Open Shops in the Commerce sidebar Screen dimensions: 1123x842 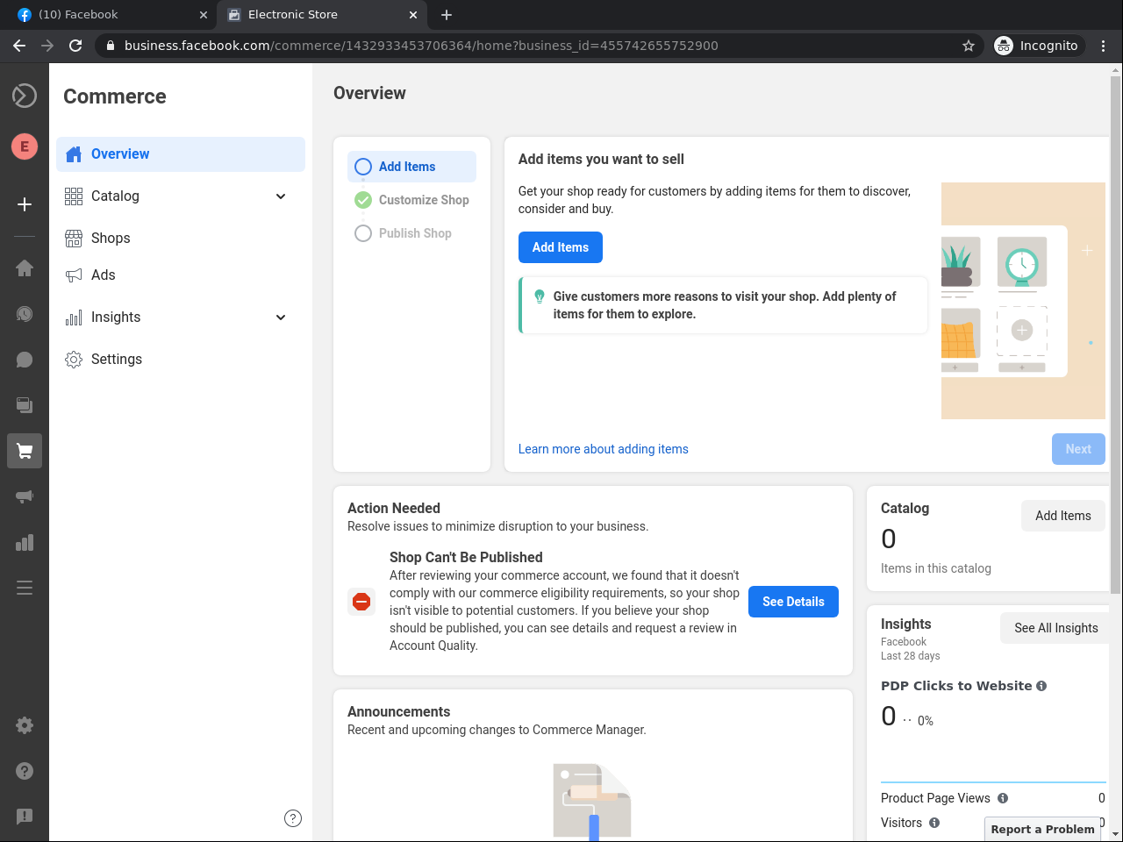click(111, 239)
